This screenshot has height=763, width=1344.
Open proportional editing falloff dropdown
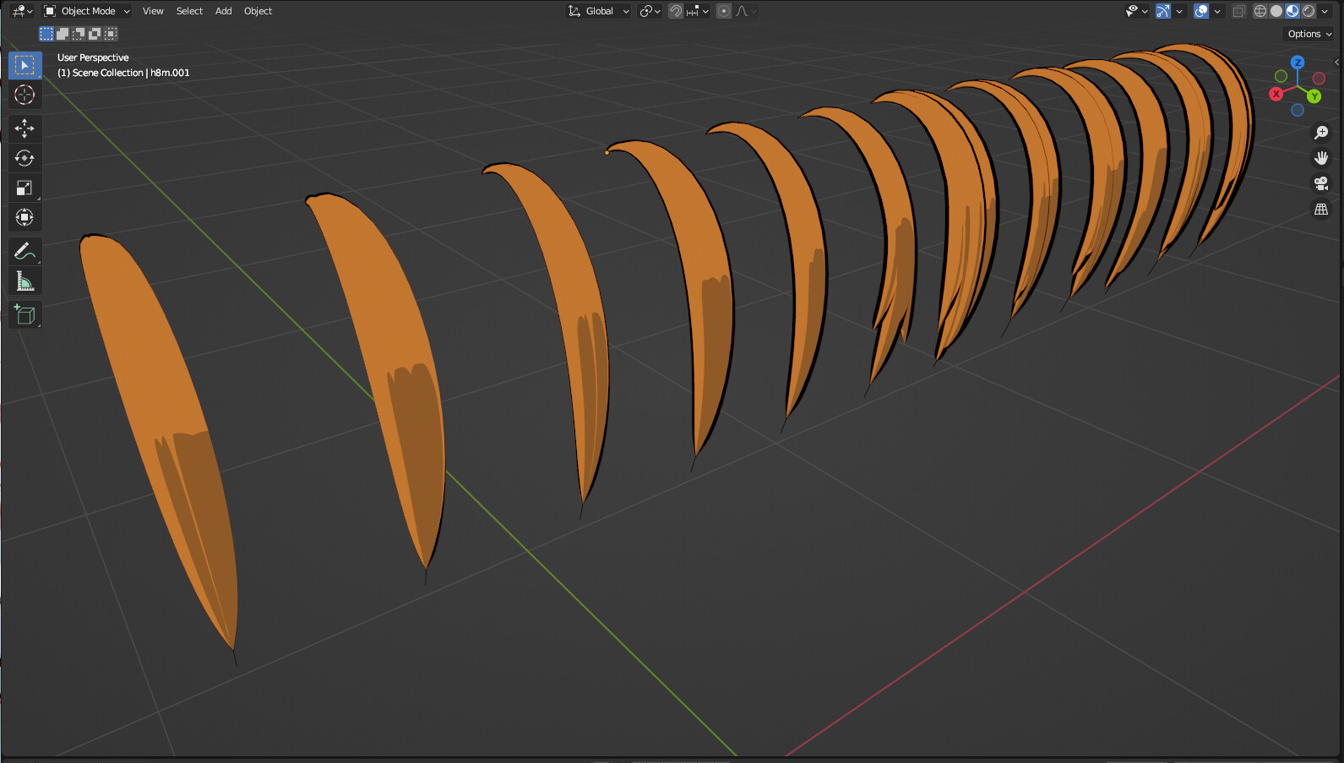747,11
